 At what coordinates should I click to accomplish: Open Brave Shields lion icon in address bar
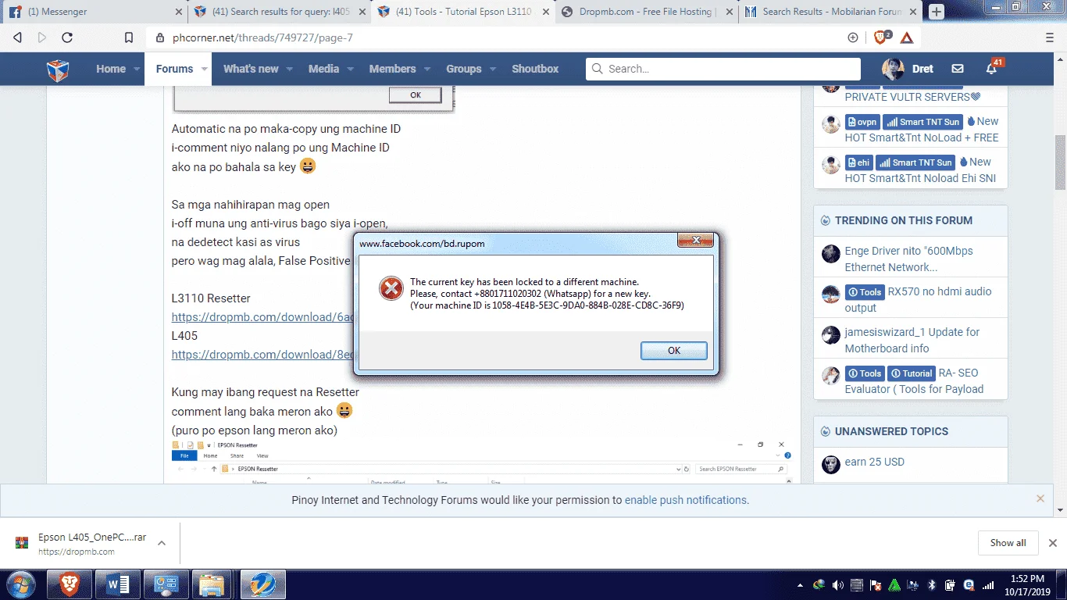click(882, 37)
